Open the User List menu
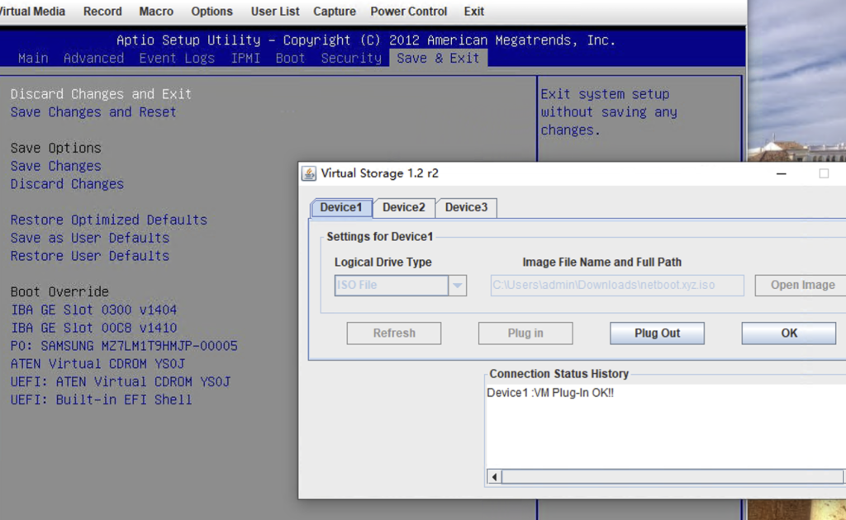Screen dimensions: 846x520 pyautogui.click(x=274, y=12)
